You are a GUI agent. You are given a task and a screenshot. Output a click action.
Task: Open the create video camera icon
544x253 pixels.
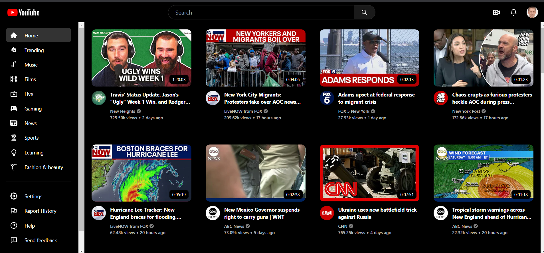click(x=496, y=13)
